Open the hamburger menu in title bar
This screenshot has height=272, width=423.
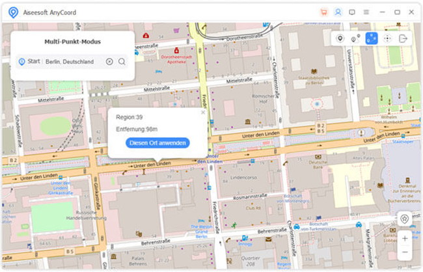click(x=366, y=12)
